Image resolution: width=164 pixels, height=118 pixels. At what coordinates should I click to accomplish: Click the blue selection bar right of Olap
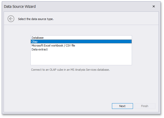(x=91, y=42)
